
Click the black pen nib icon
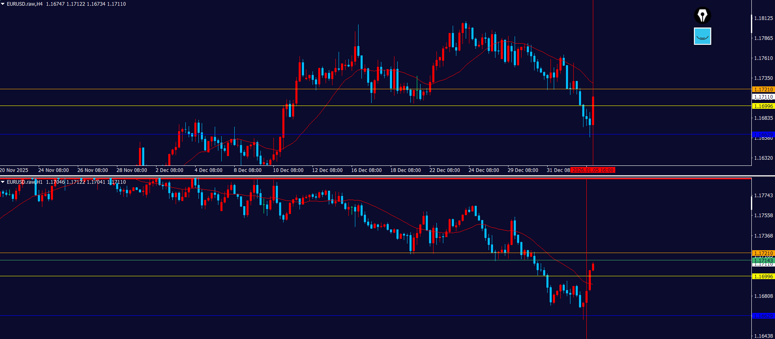[x=702, y=15]
